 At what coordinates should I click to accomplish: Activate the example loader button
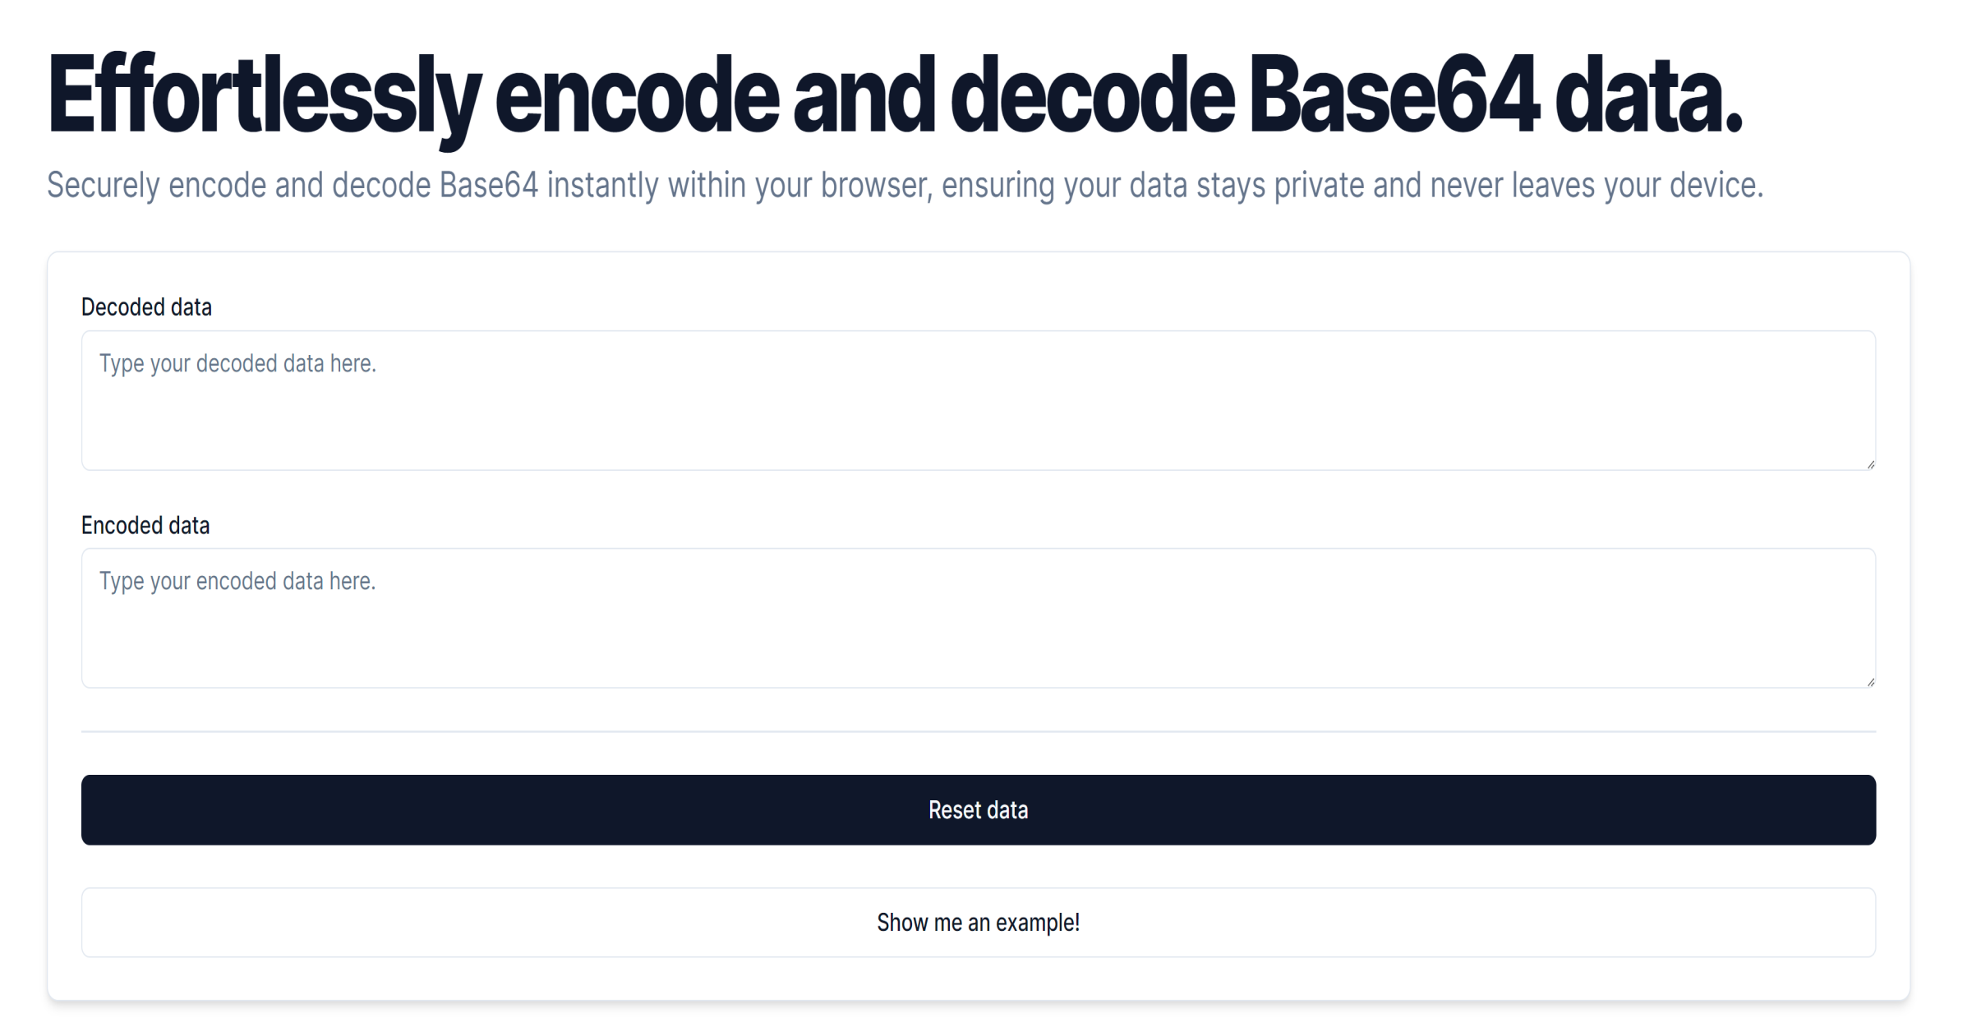[978, 922]
